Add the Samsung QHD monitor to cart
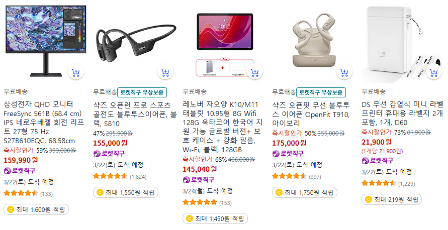 [x=76, y=72]
